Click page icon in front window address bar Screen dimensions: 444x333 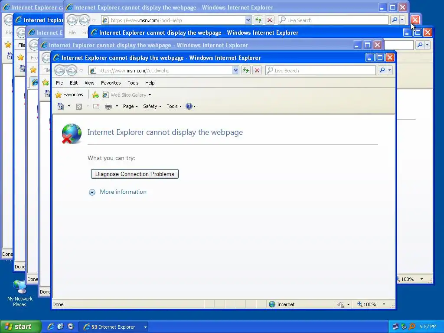pos(93,71)
